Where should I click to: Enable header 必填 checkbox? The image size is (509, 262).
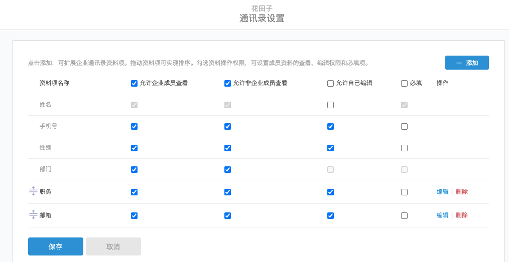(404, 84)
